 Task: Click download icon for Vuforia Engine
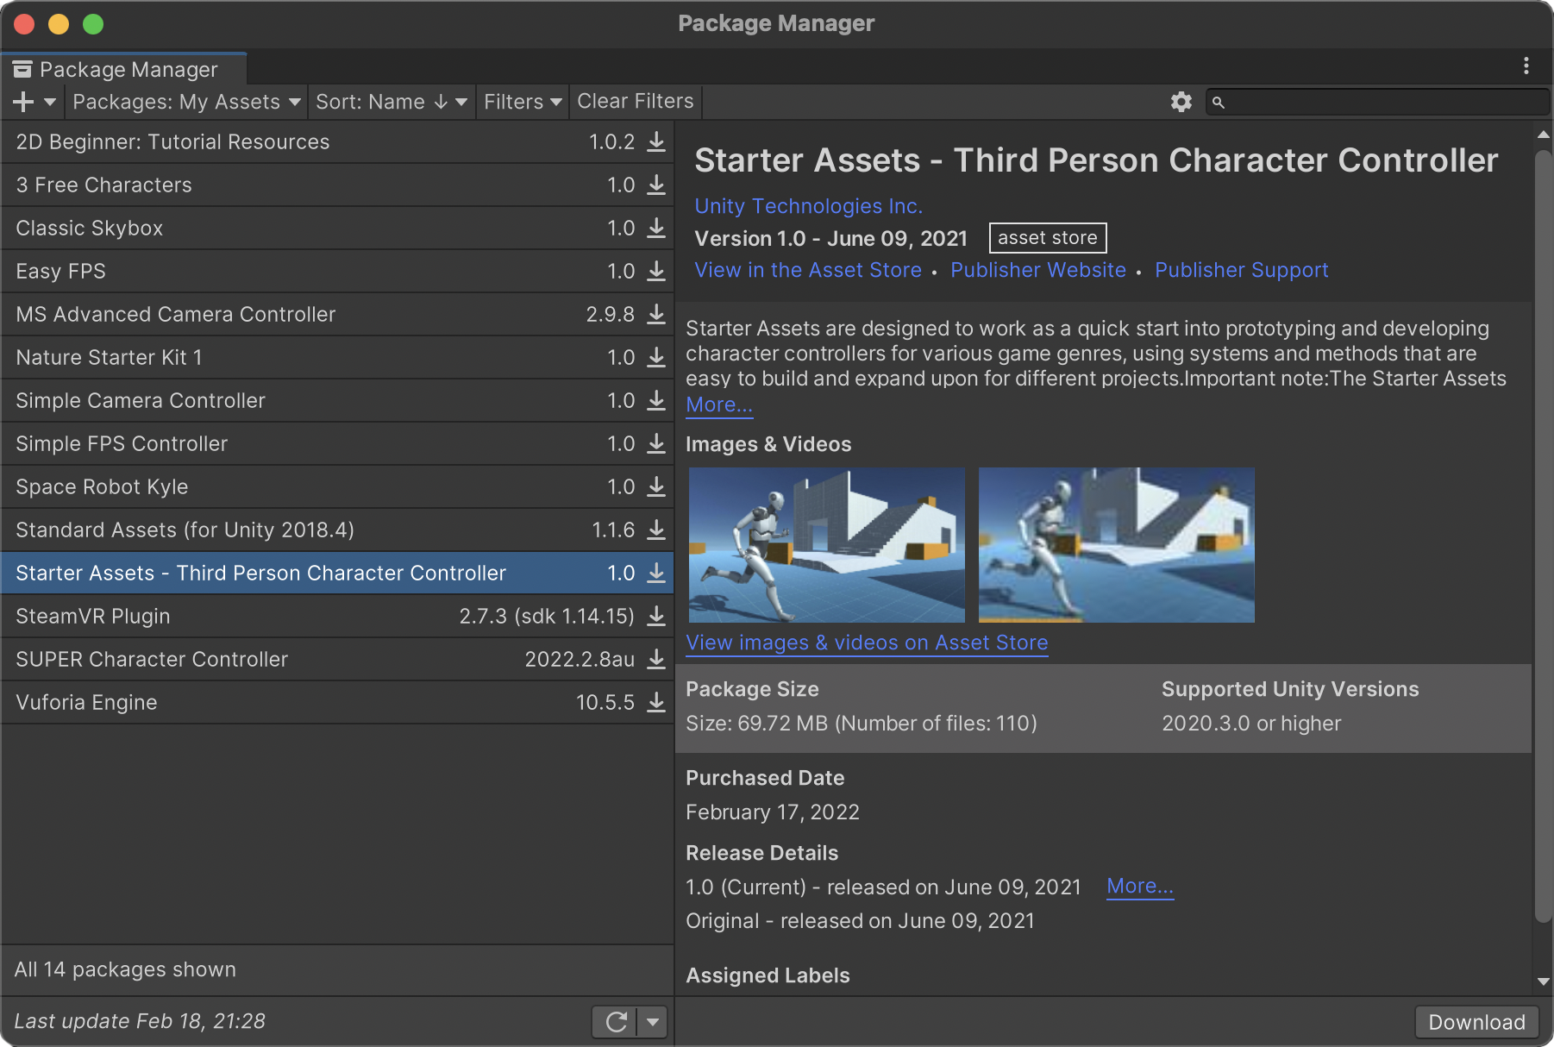pos(656,702)
